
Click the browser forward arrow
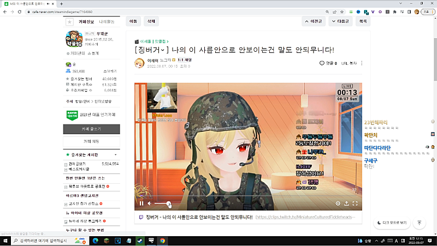coord(12,11)
